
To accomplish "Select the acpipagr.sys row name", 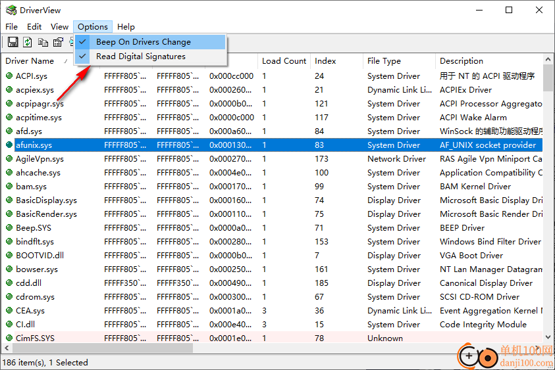I will pyautogui.click(x=40, y=104).
